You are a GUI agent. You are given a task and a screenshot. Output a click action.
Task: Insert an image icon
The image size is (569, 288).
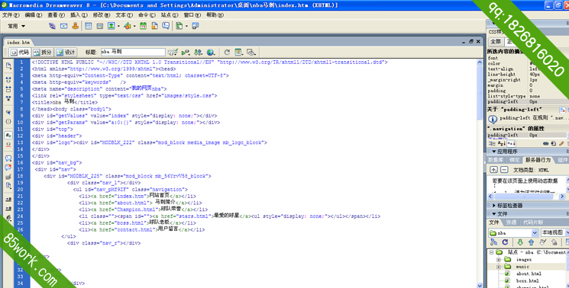click(x=111, y=26)
